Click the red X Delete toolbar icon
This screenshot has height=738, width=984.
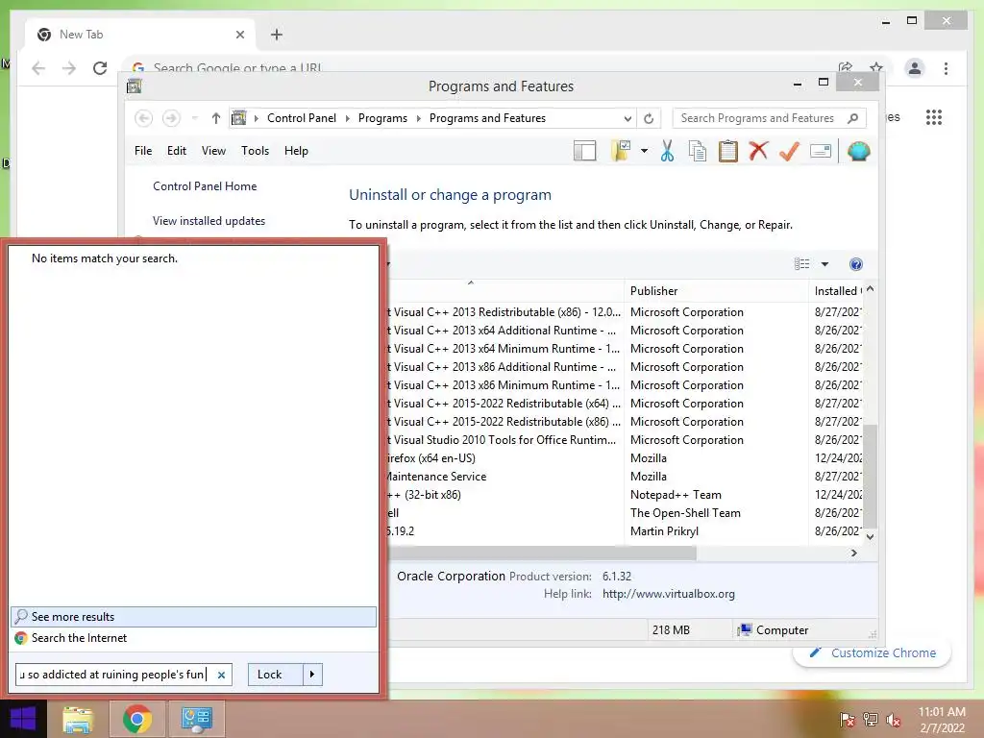point(758,151)
